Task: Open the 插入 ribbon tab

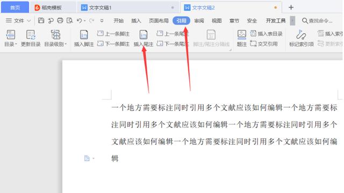Action: click(136, 21)
